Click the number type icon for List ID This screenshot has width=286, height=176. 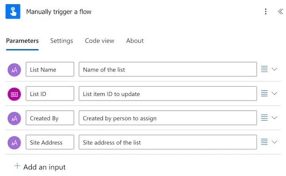pos(14,94)
